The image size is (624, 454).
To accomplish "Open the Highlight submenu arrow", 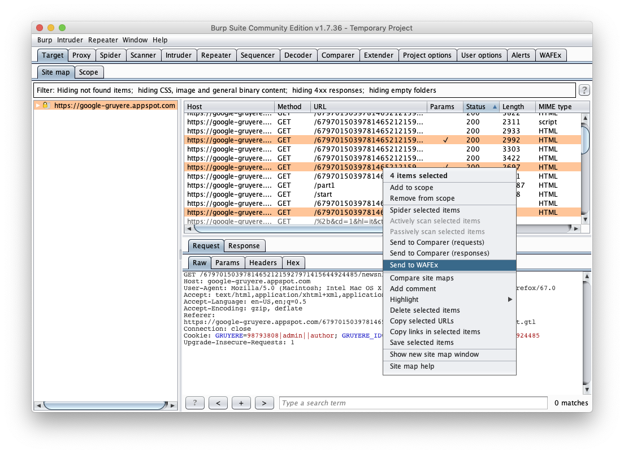I will coord(510,300).
